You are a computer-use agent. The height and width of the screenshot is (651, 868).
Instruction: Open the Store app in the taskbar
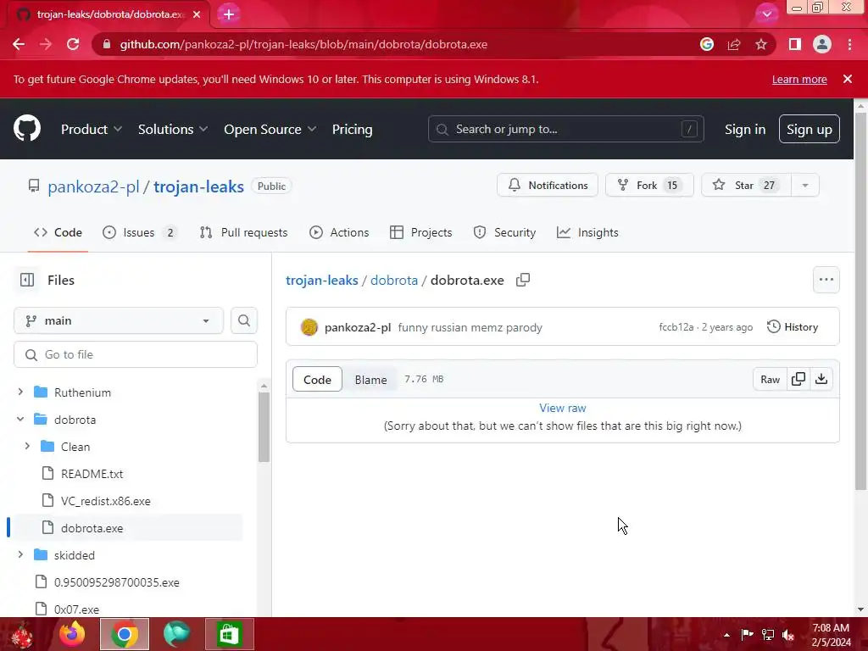coord(229,634)
